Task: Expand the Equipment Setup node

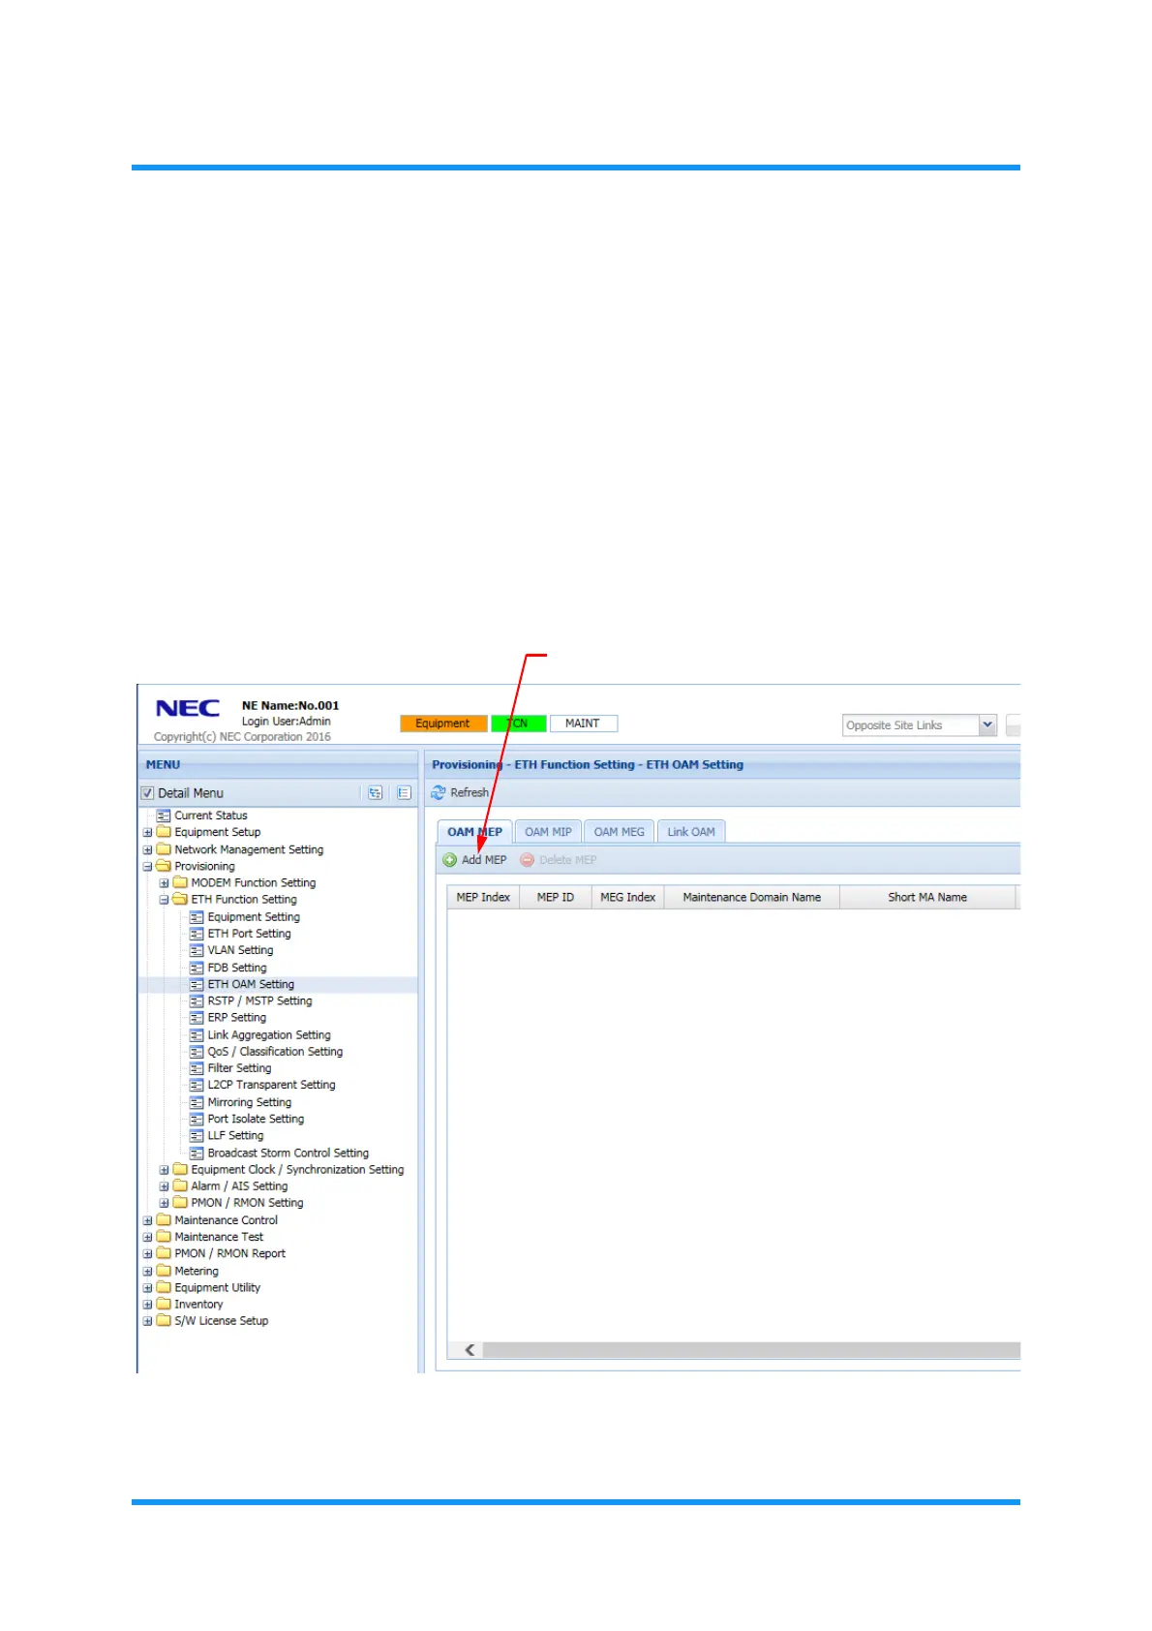Action: coord(148,833)
